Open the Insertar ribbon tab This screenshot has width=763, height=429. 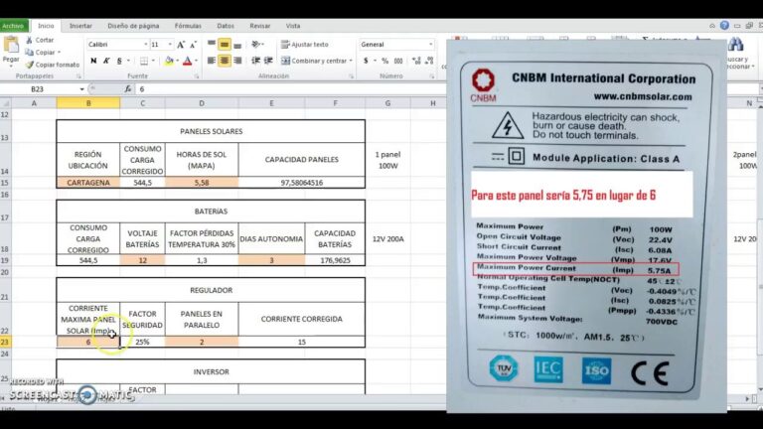[x=80, y=25]
